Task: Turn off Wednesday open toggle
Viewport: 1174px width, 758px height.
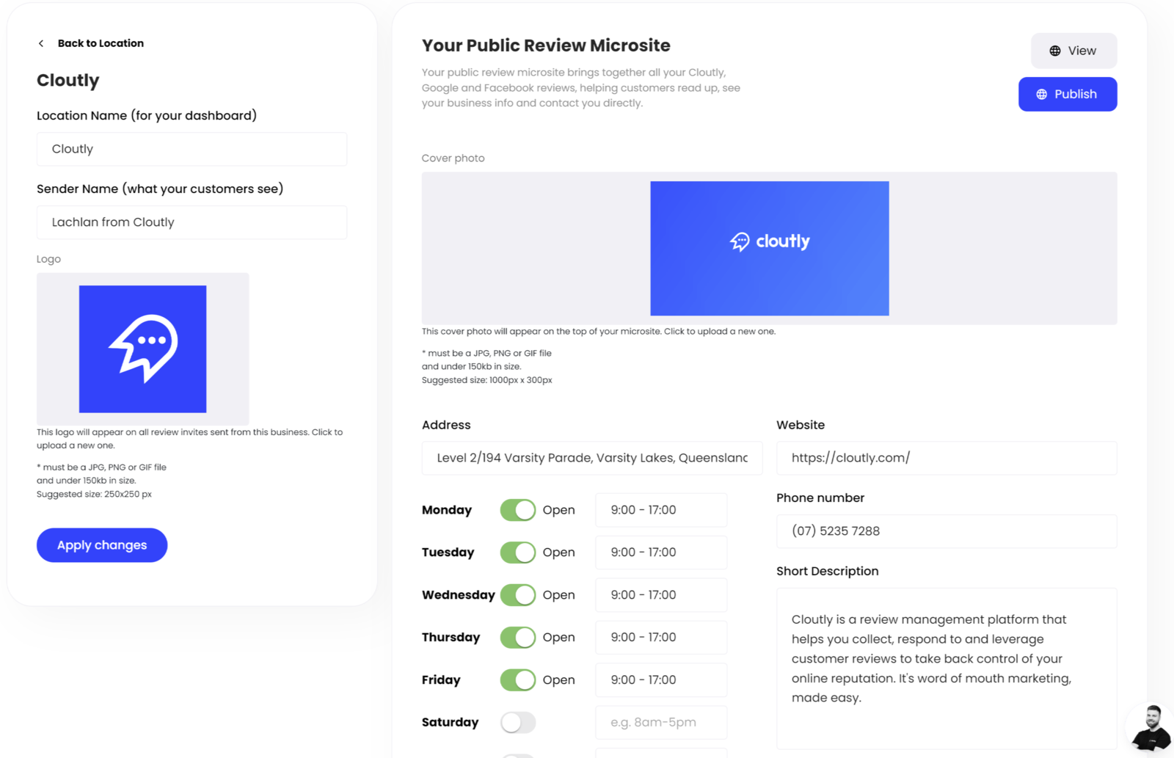Action: (x=518, y=595)
